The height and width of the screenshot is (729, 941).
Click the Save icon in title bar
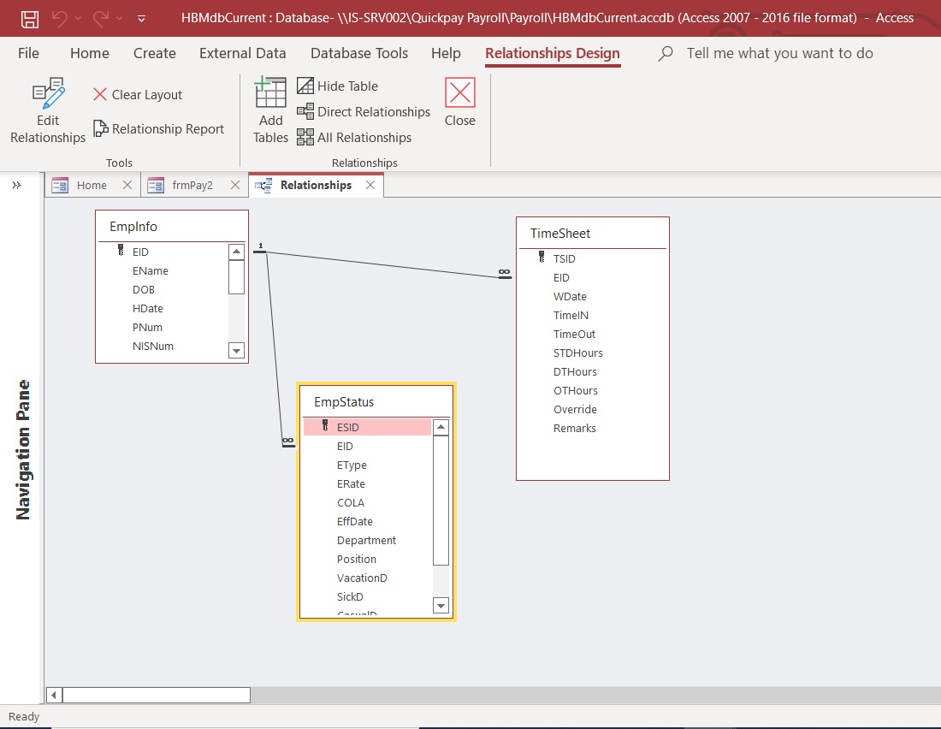[x=29, y=19]
